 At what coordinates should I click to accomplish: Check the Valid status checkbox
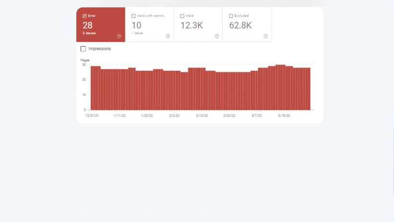point(182,16)
